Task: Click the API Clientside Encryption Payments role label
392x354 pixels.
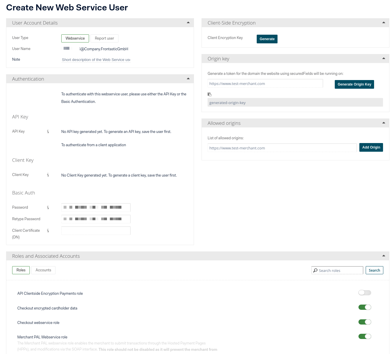Action: [50, 293]
